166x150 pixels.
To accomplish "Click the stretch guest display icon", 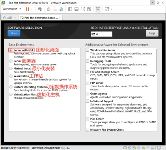I will tap(107, 9).
